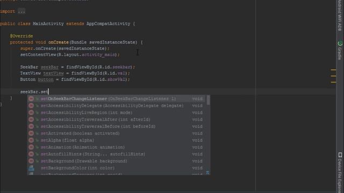
Task: Click the textView variable declaration
Action: click(x=53, y=73)
